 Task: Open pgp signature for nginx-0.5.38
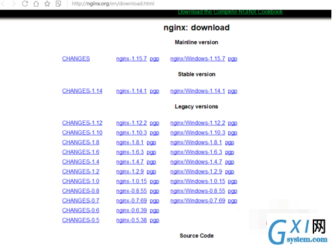tap(155, 220)
